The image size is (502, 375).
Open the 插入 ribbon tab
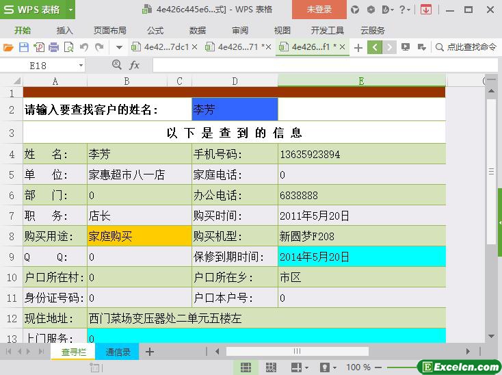pyautogui.click(x=64, y=30)
